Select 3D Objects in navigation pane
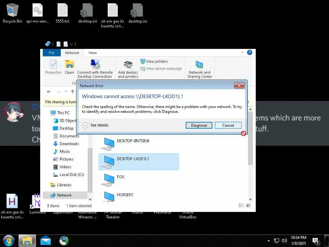The image size is (329, 247). [65, 121]
